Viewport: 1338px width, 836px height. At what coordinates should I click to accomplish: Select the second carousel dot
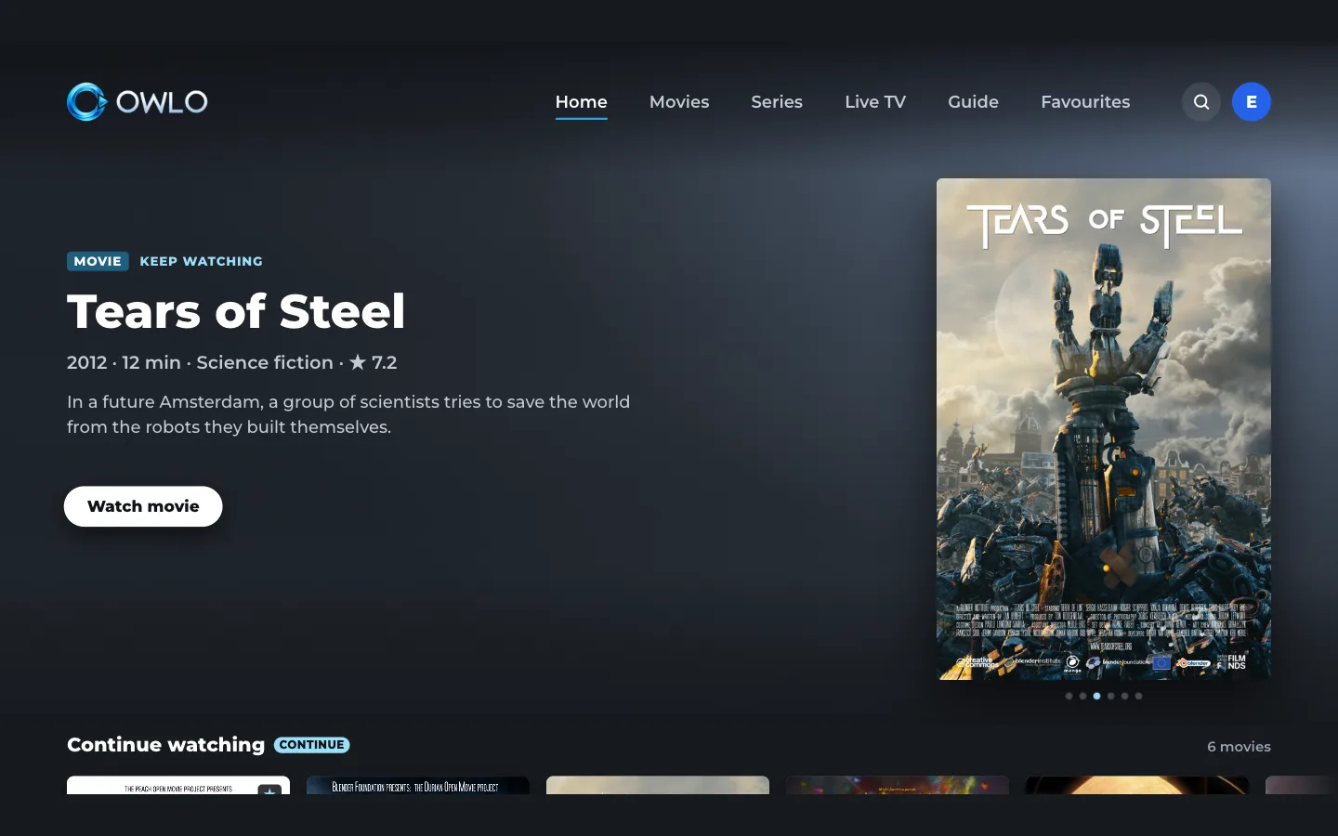coord(1082,696)
